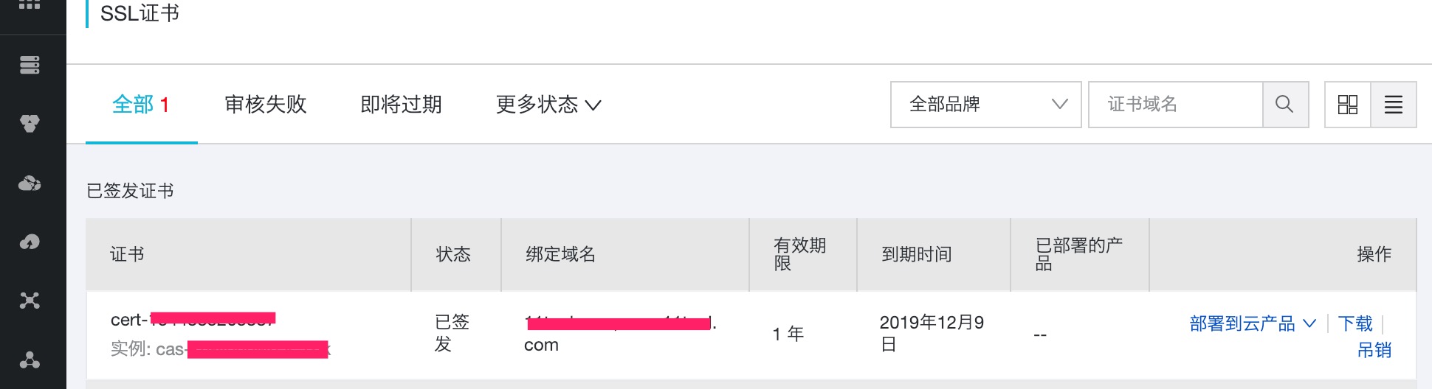
Task: Click the magnifier search icon
Action: click(1285, 105)
